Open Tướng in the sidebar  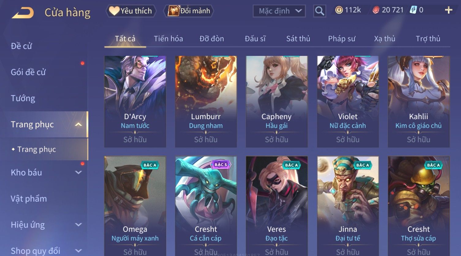coord(23,98)
